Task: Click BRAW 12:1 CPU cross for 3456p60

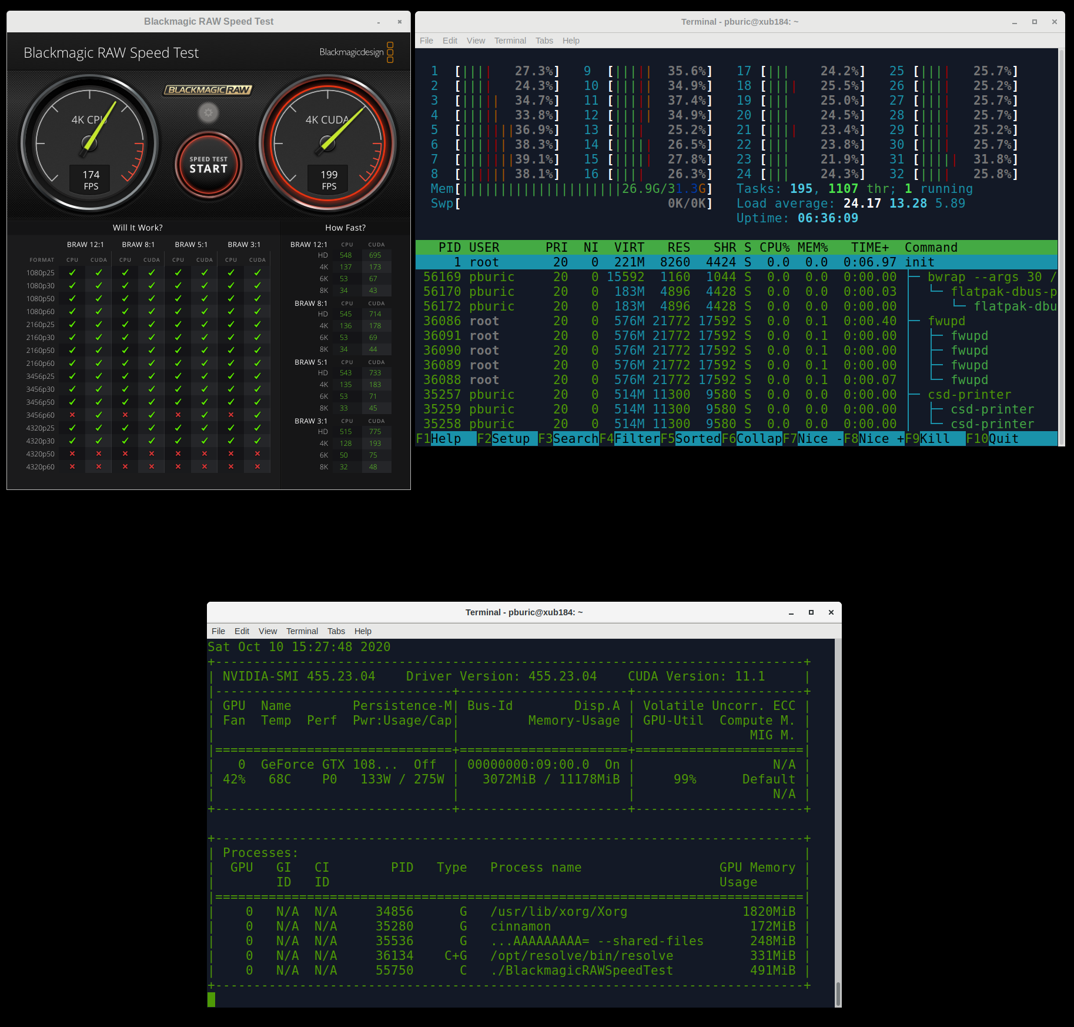Action: [x=72, y=415]
